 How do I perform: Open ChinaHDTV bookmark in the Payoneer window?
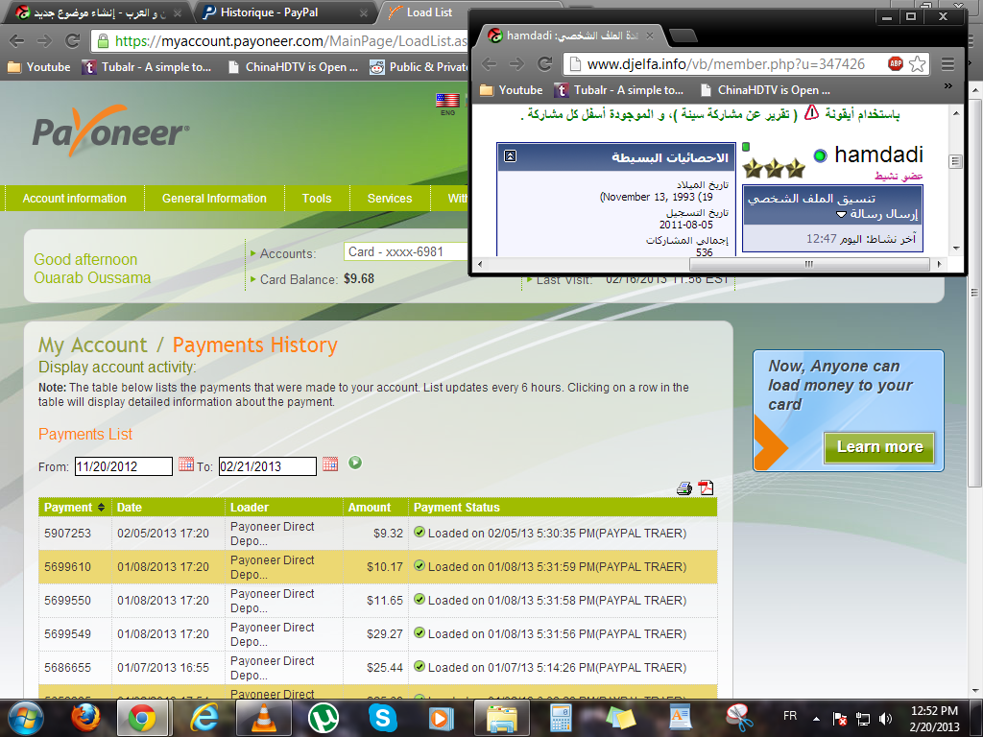coord(293,67)
